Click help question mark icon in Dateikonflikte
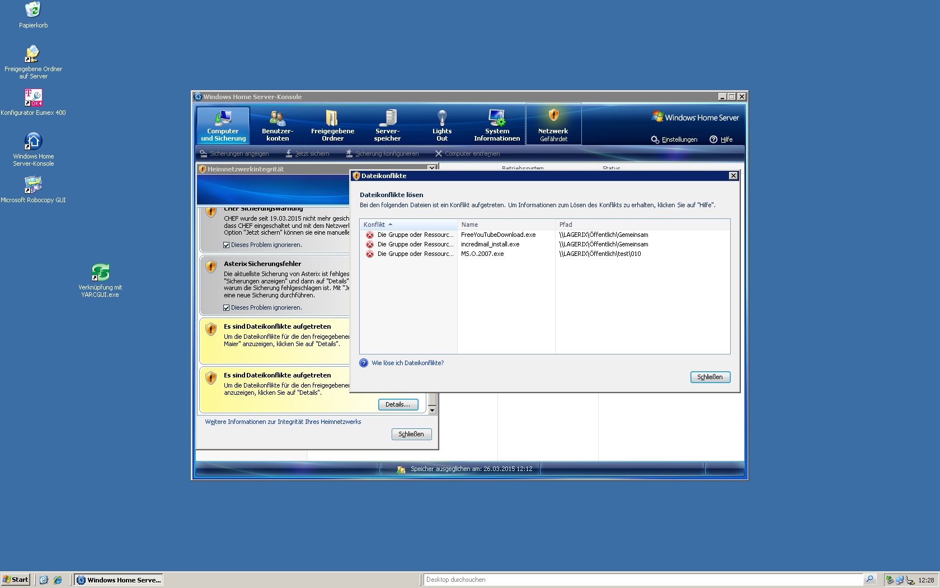The image size is (940, 588). pos(364,363)
